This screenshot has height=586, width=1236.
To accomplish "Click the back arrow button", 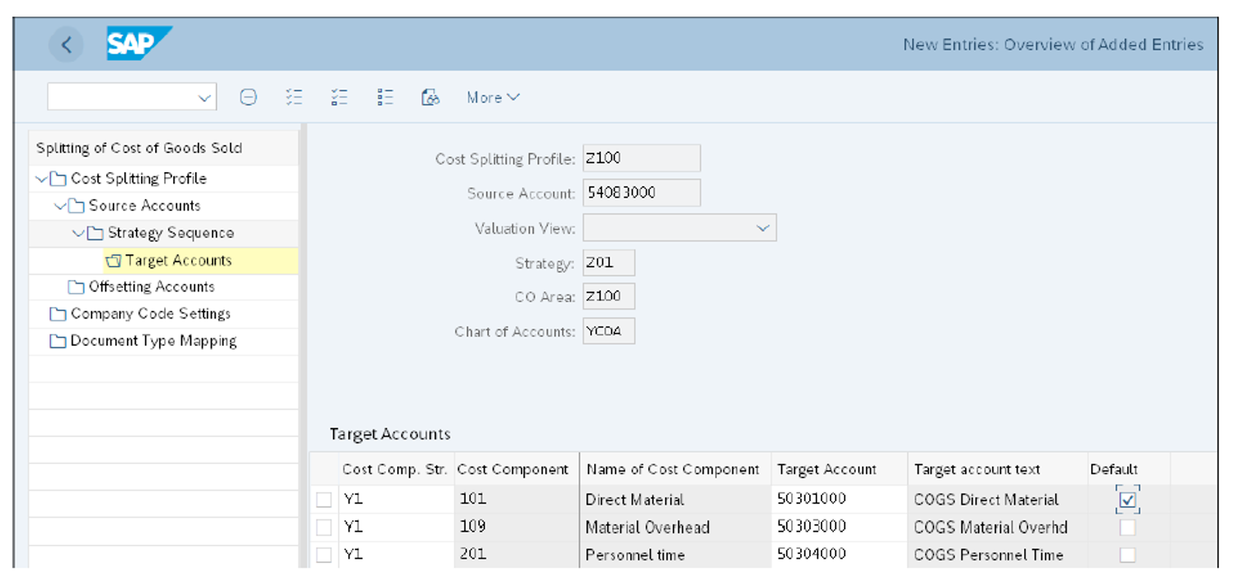I will click(67, 44).
